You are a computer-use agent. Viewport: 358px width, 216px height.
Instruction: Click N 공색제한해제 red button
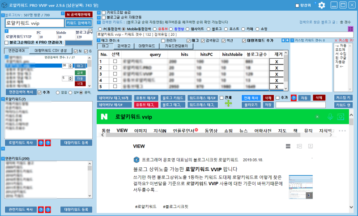(79, 15)
